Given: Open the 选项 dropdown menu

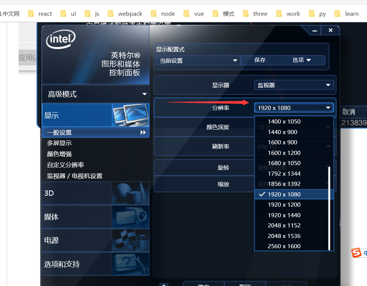Looking at the screenshot, I should pyautogui.click(x=302, y=60).
